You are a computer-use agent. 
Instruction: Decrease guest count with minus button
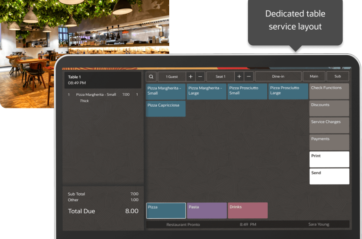(200, 76)
